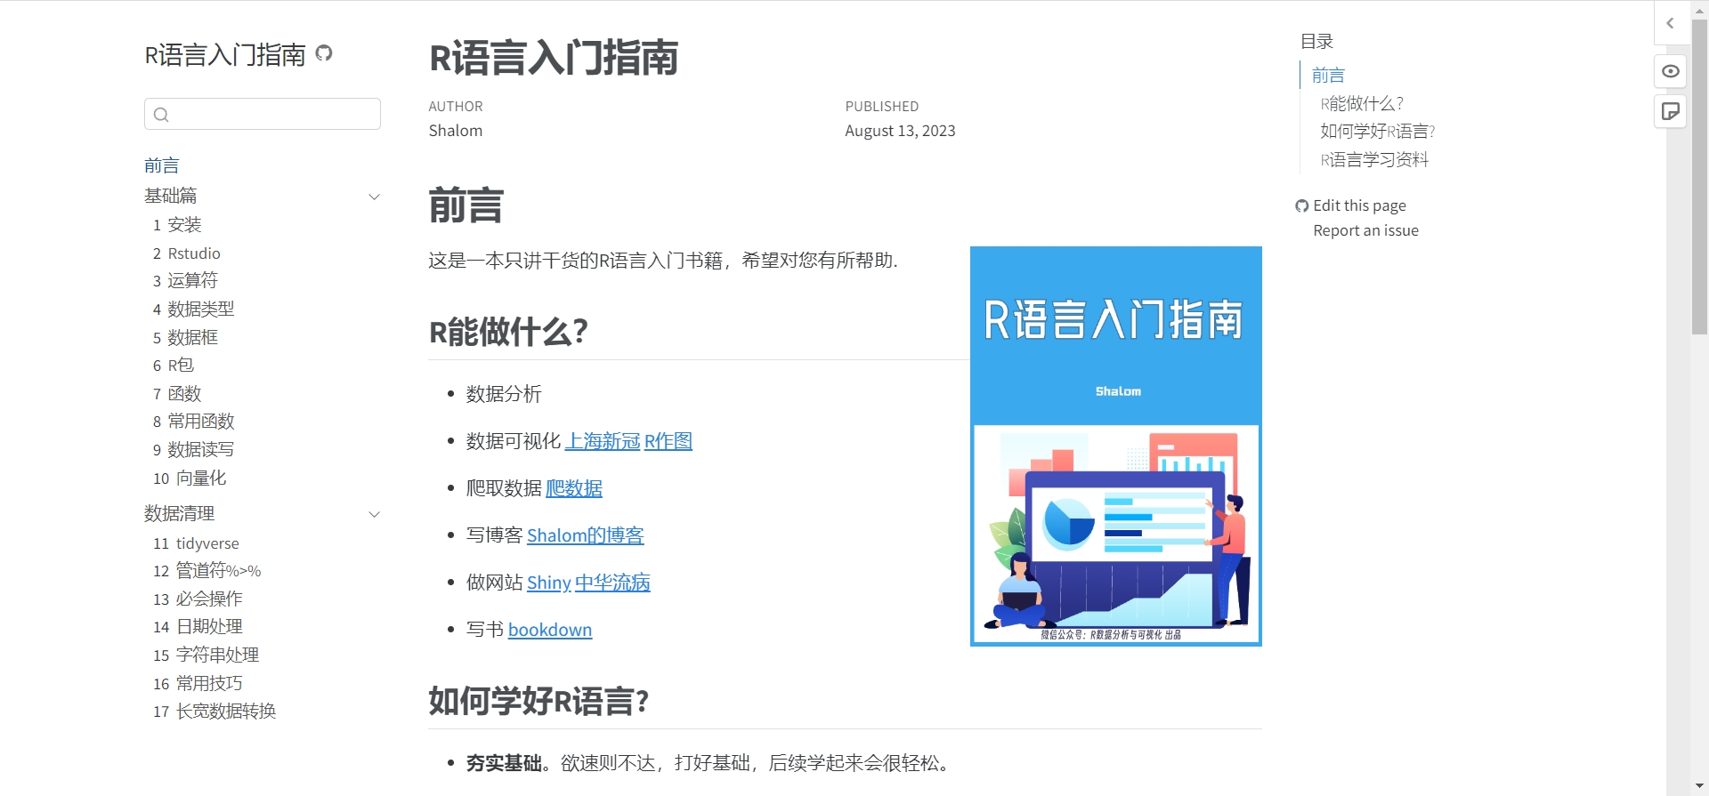Follow the R作图 link
The height and width of the screenshot is (796, 1709).
(668, 441)
